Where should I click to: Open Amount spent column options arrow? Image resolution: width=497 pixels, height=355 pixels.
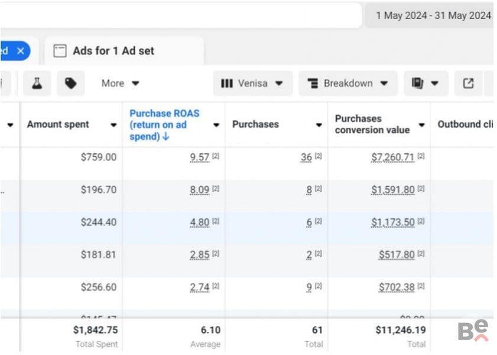coord(113,125)
